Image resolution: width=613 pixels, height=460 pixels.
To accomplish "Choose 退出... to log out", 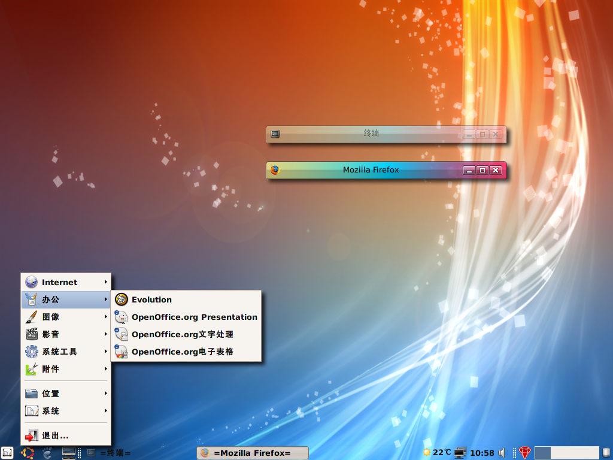I will [x=66, y=435].
